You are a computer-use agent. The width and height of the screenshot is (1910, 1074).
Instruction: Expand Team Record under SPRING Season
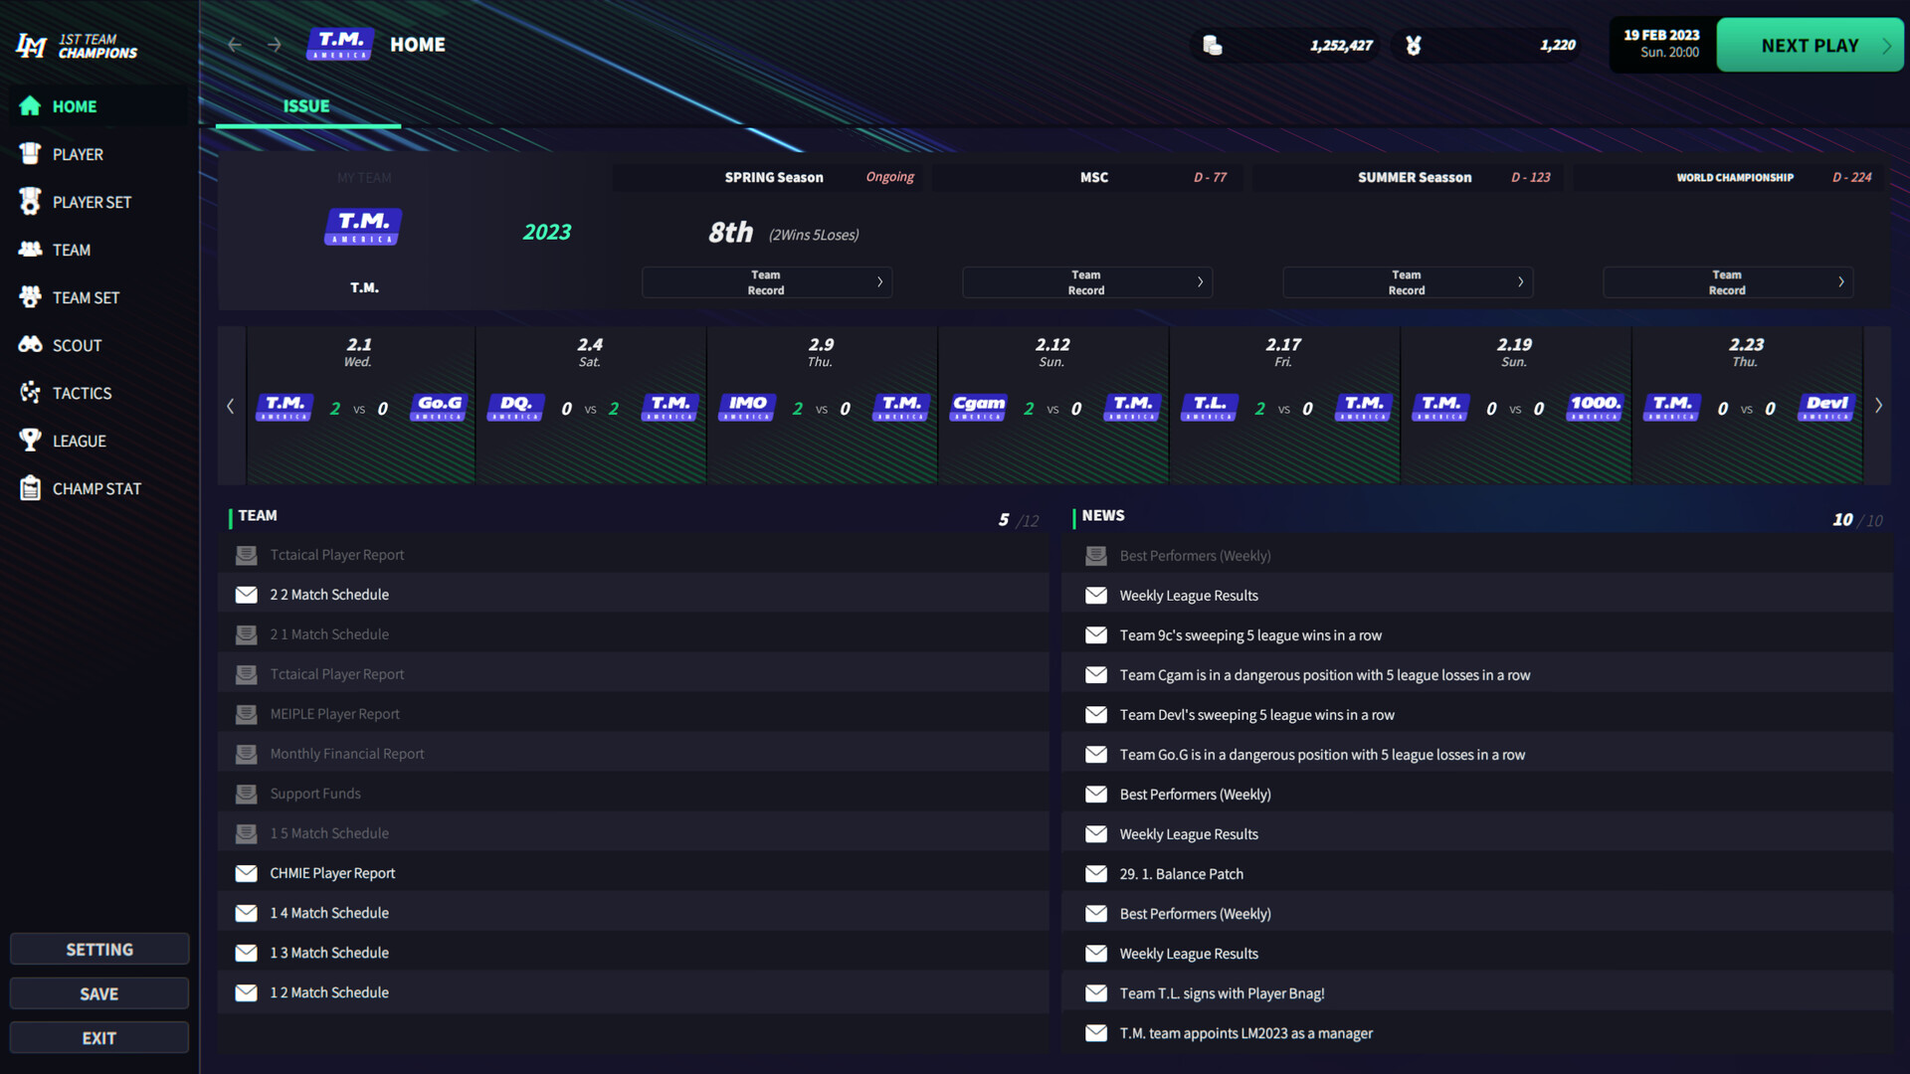766,281
